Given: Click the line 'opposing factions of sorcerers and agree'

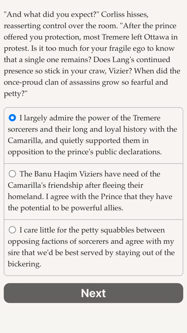Looking at the screenshot, I should click(91, 242).
